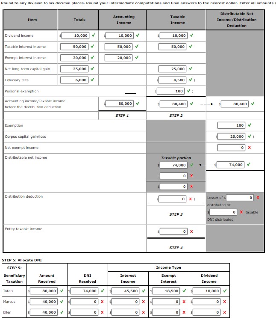Click Exempt interest income Accounting Income field
The width and height of the screenshot is (276, 323).
pyautogui.click(x=119, y=58)
